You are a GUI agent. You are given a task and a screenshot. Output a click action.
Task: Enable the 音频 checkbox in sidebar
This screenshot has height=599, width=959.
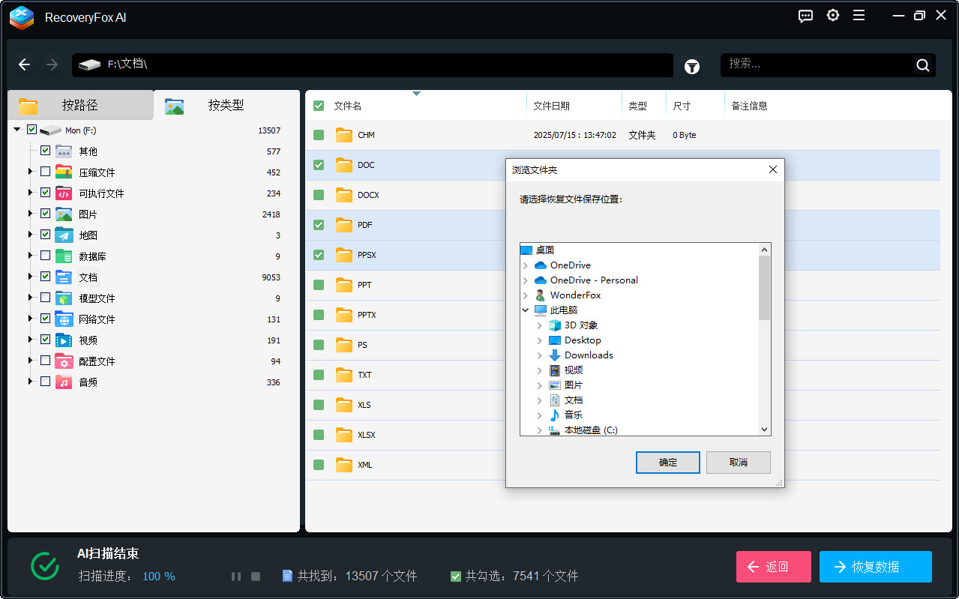coord(43,382)
